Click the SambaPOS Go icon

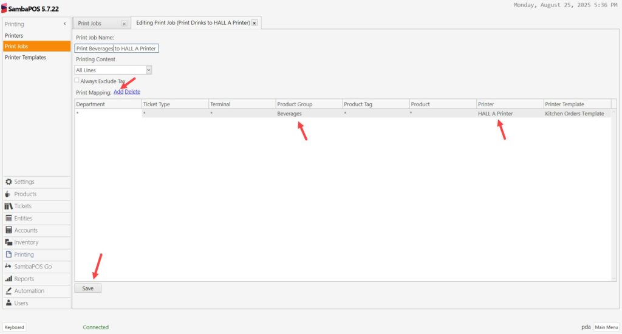pyautogui.click(x=8, y=266)
